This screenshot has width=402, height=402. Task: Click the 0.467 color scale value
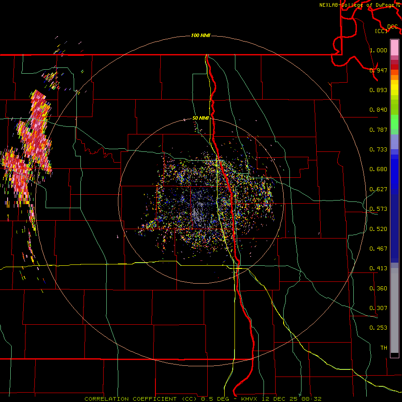[378, 249]
